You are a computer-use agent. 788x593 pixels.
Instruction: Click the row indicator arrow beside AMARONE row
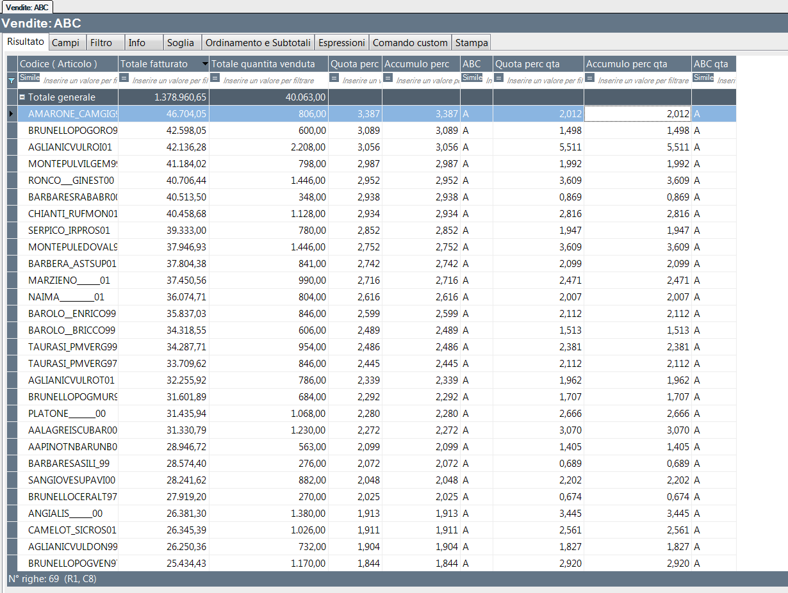[12, 114]
